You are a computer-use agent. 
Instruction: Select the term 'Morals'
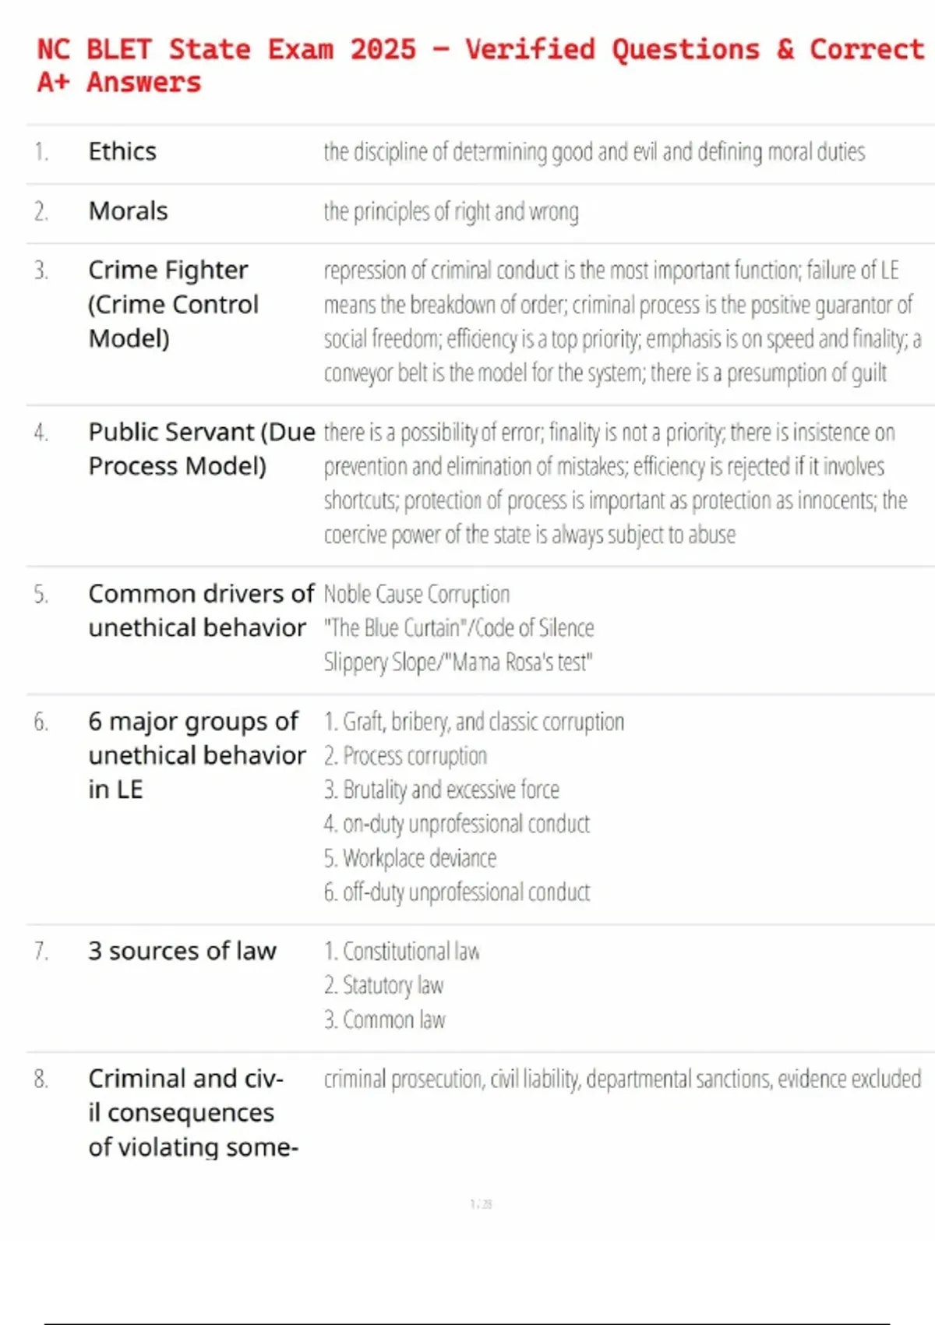tap(128, 211)
